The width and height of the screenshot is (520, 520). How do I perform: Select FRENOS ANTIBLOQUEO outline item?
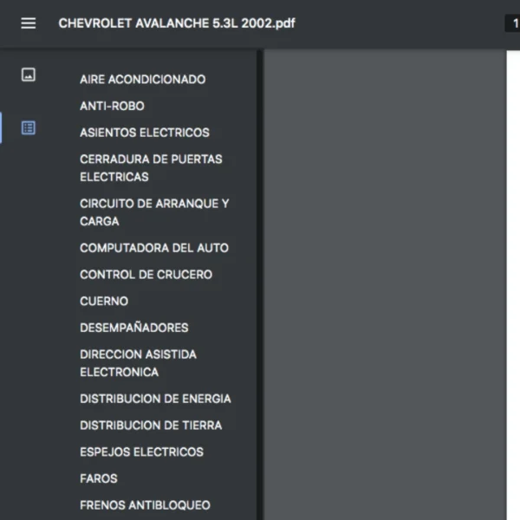point(145,505)
